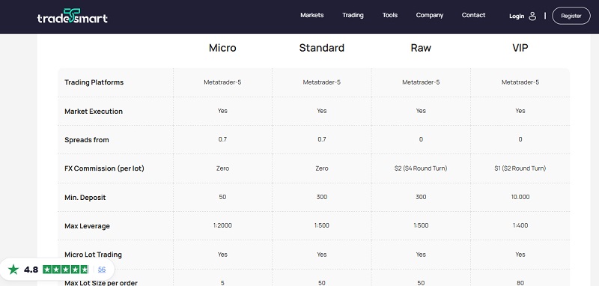
Task: Click the Max Lot Size per order label
Action: click(x=101, y=283)
